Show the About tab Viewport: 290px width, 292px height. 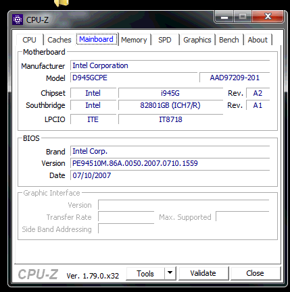pyautogui.click(x=258, y=40)
